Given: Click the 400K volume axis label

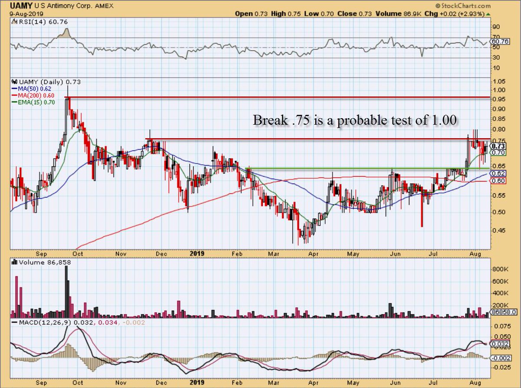Looking at the screenshot, I should tap(501, 294).
